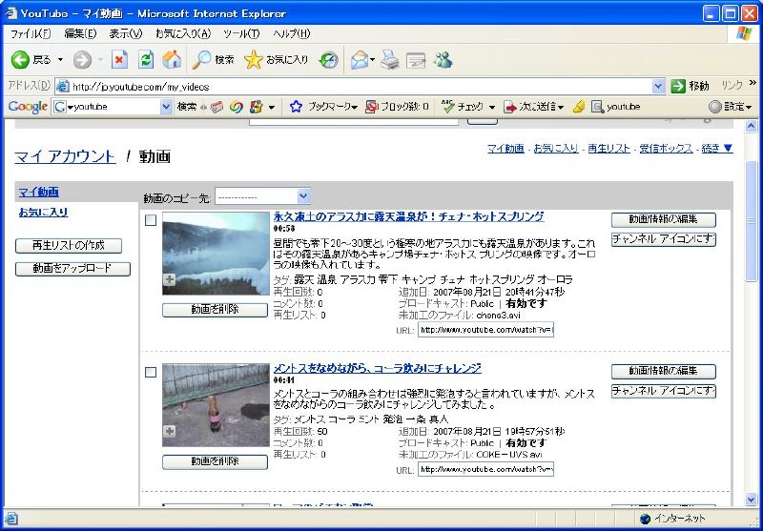Open the Mail envelope icon
The image size is (763, 531).
(360, 60)
